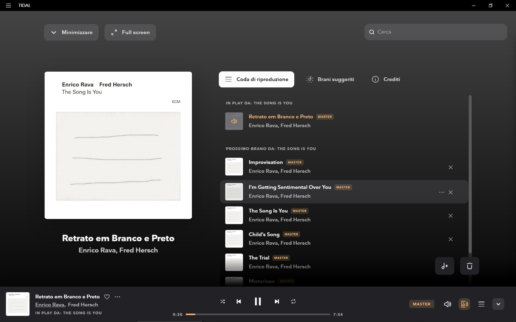
Task: Click the volume speaker icon
Action: click(447, 304)
